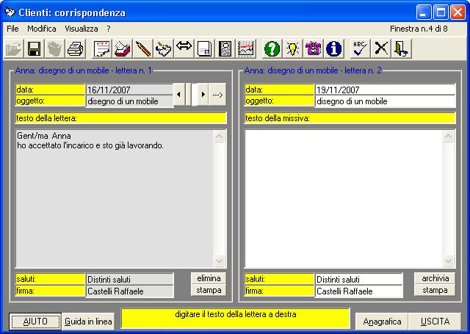Open the File menu
The image size is (470, 334).
tap(12, 28)
